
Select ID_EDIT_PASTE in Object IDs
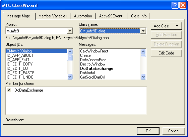click(37, 73)
